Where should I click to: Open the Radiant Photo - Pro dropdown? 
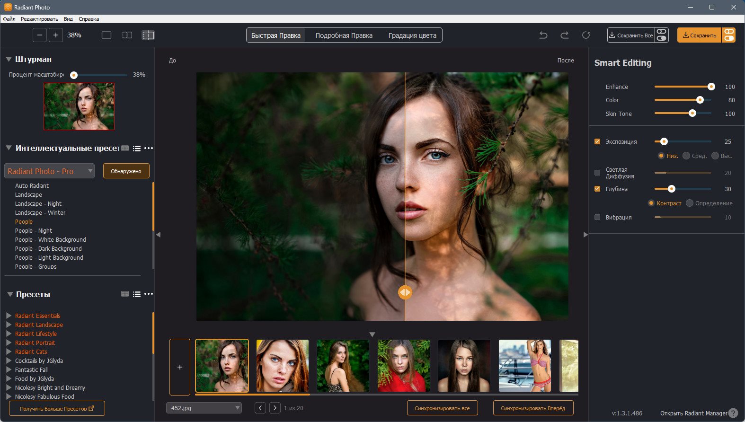(50, 171)
